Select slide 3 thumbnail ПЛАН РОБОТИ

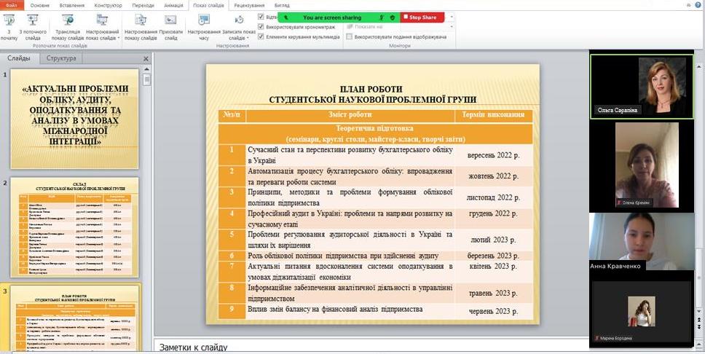click(x=74, y=318)
